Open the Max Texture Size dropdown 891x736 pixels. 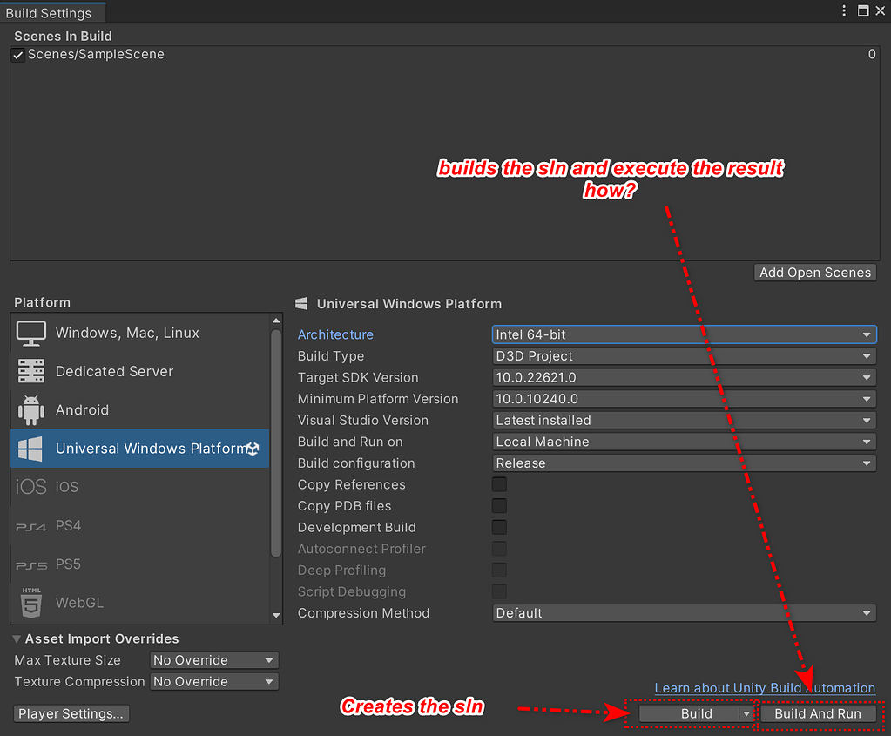(x=213, y=659)
